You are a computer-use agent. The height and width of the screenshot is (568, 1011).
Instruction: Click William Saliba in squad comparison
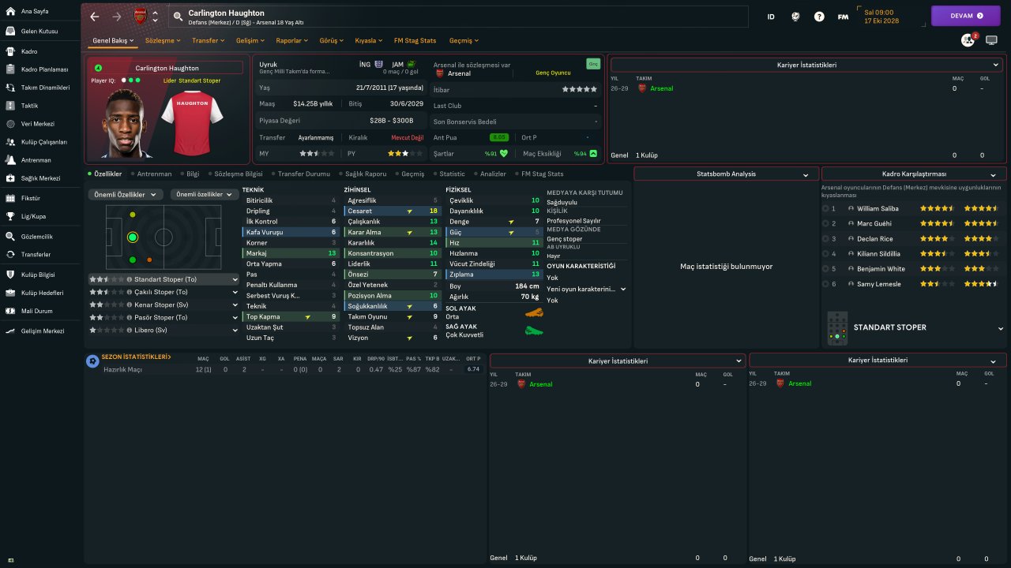click(x=878, y=209)
